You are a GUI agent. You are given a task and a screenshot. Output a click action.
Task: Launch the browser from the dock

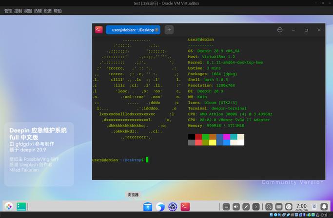[x=160, y=207]
